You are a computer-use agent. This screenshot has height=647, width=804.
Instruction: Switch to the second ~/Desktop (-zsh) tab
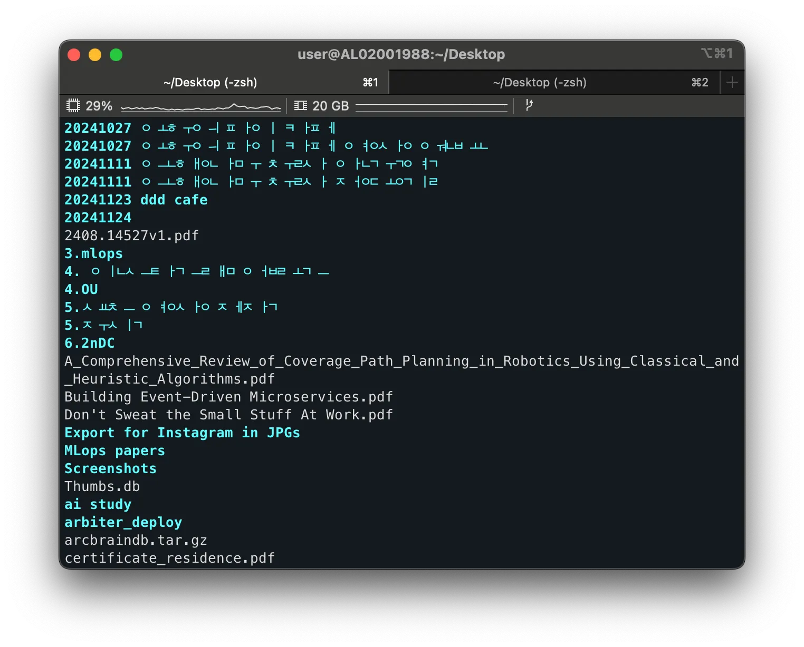click(540, 82)
